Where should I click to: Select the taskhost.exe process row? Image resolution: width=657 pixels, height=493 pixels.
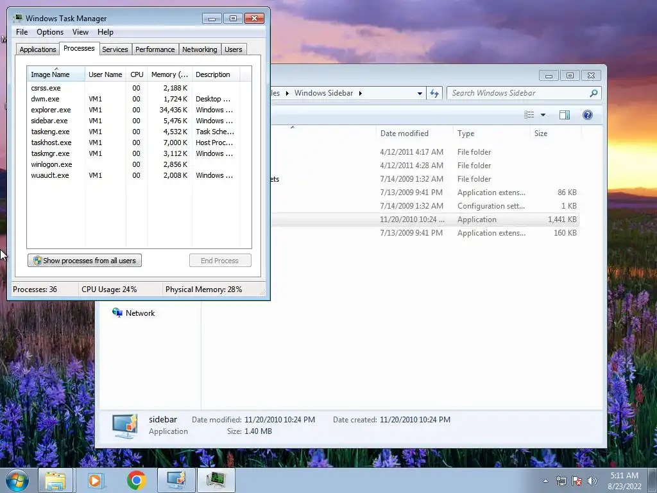133,143
